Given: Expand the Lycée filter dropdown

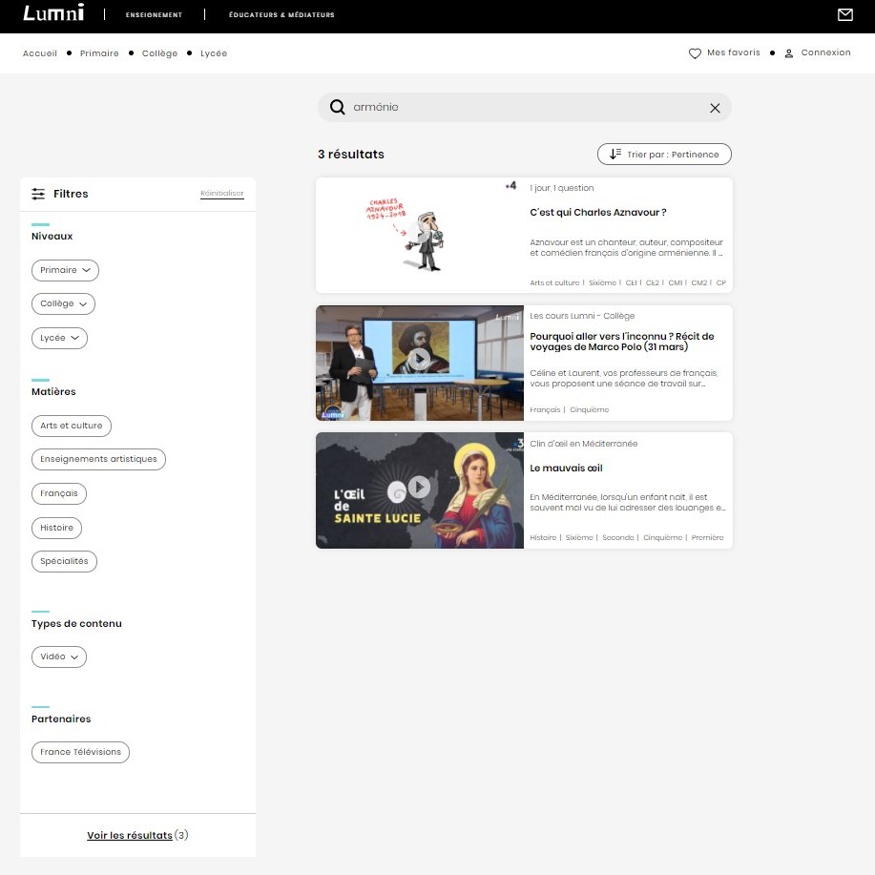Looking at the screenshot, I should [x=60, y=338].
